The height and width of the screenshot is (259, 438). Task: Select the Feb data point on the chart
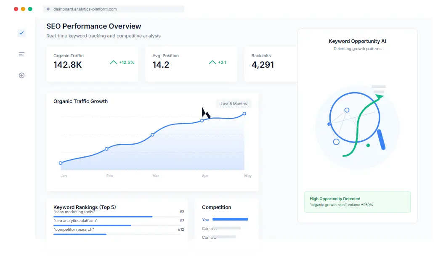coord(106,149)
